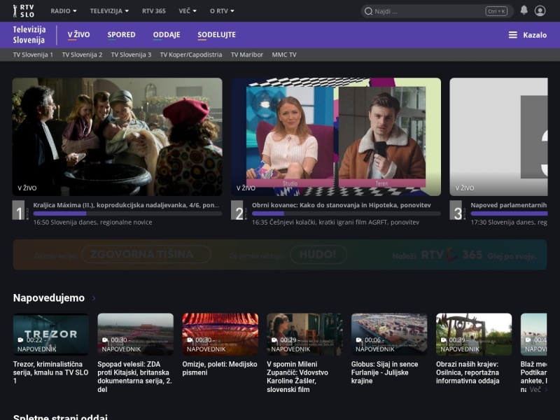Screen dimensions: 560x420
Task: Select MMC TV channel link
Action: click(284, 55)
